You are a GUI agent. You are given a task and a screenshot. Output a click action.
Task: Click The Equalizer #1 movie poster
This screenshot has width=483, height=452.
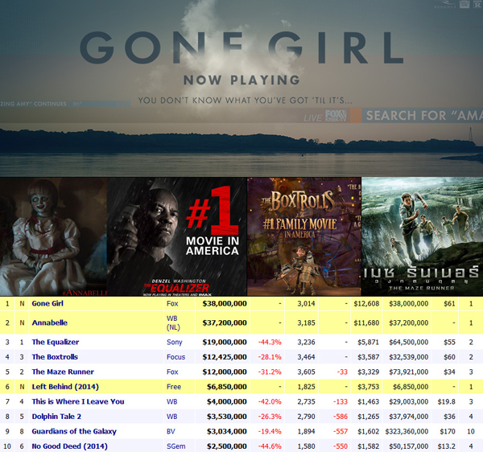pos(177,236)
